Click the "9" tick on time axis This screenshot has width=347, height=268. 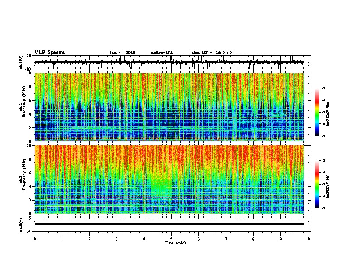(280, 239)
